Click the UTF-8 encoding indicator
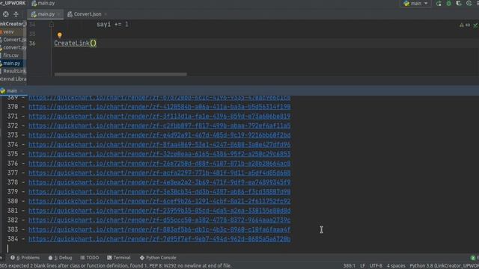 (376, 266)
